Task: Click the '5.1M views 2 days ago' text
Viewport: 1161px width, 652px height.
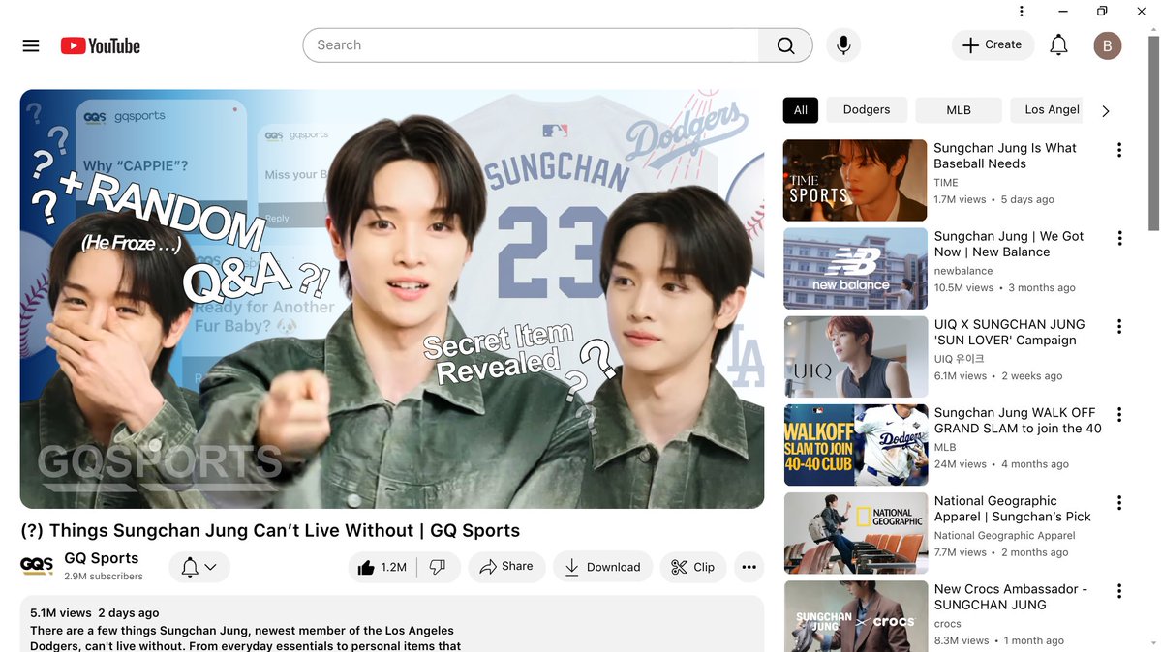Action: click(95, 612)
